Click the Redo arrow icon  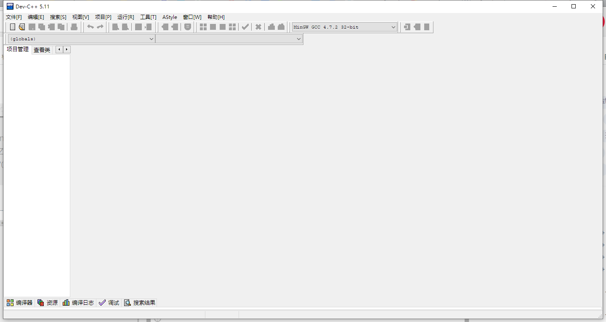pyautogui.click(x=100, y=27)
